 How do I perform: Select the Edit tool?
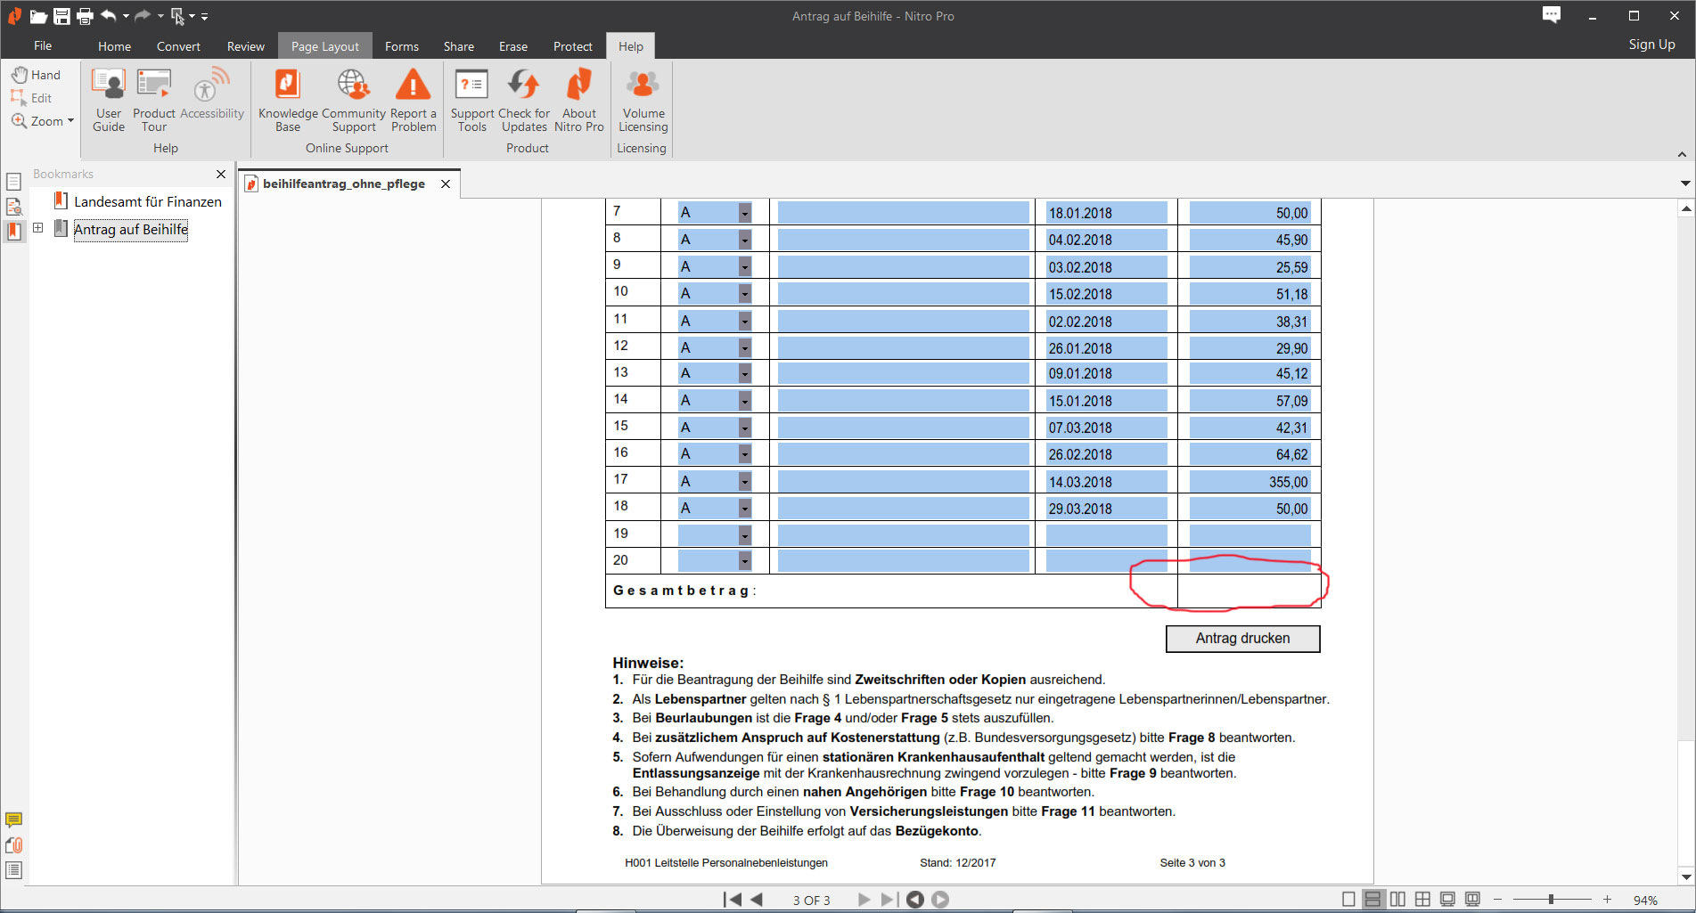[32, 98]
